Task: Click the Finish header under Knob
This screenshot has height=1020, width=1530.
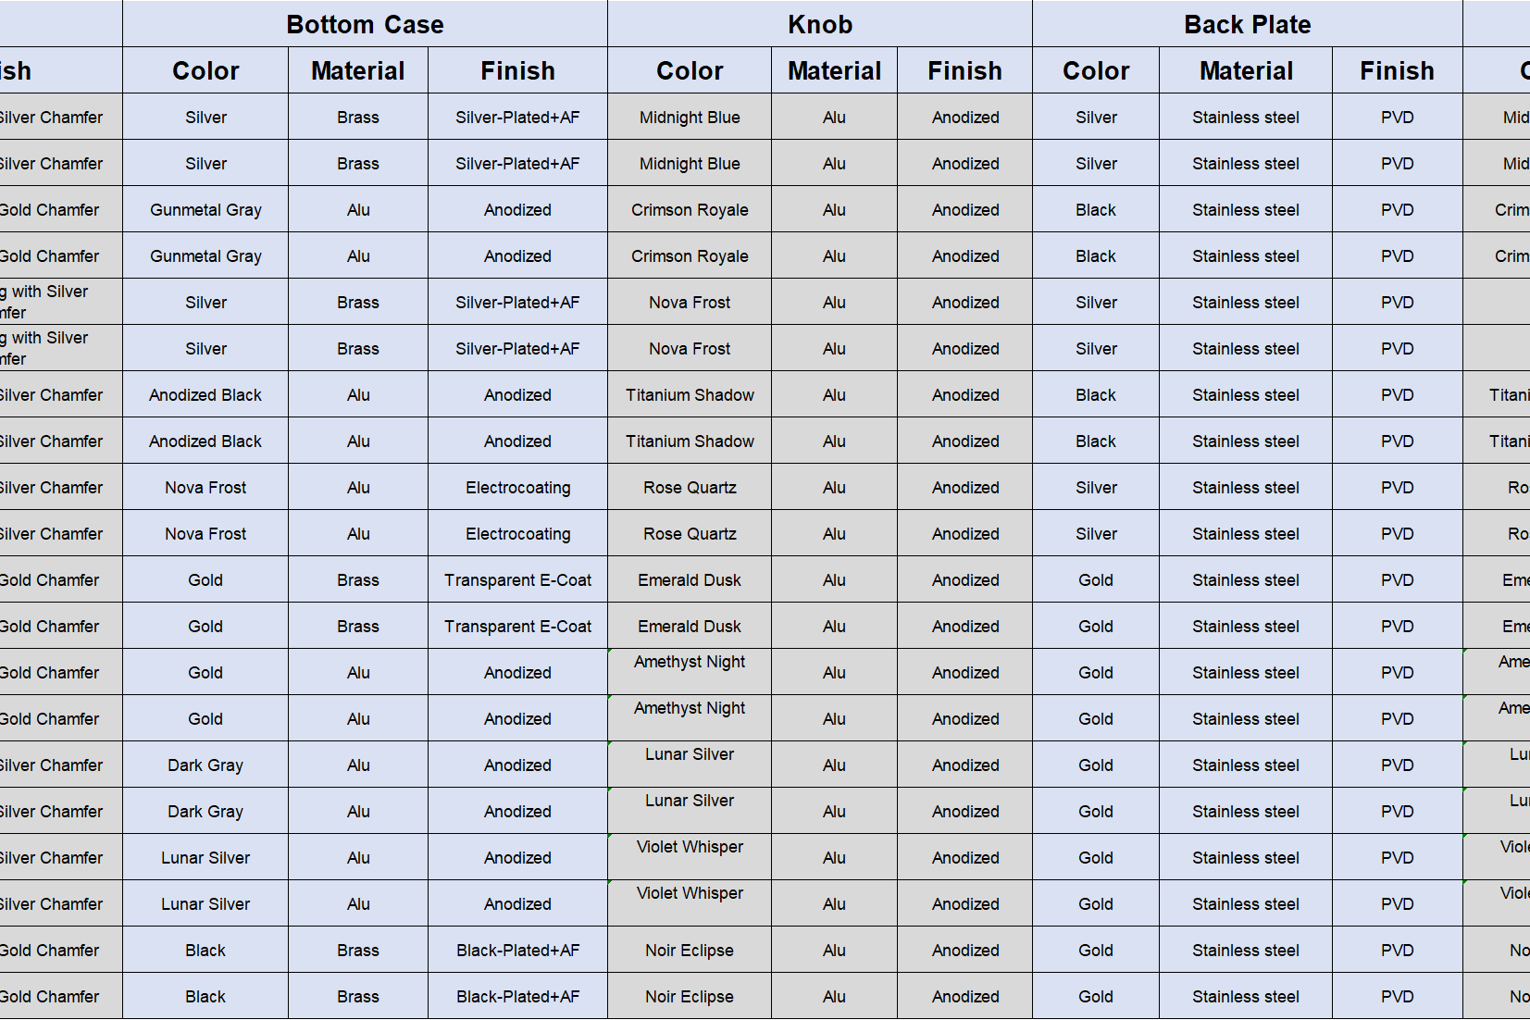Action: click(964, 70)
